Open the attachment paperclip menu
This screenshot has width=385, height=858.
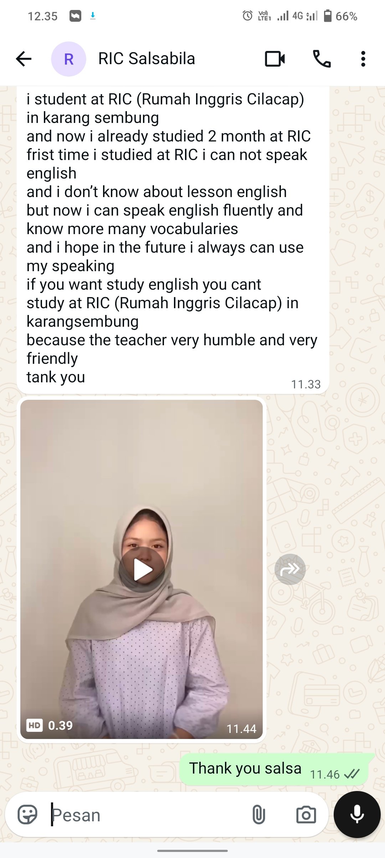(x=258, y=815)
